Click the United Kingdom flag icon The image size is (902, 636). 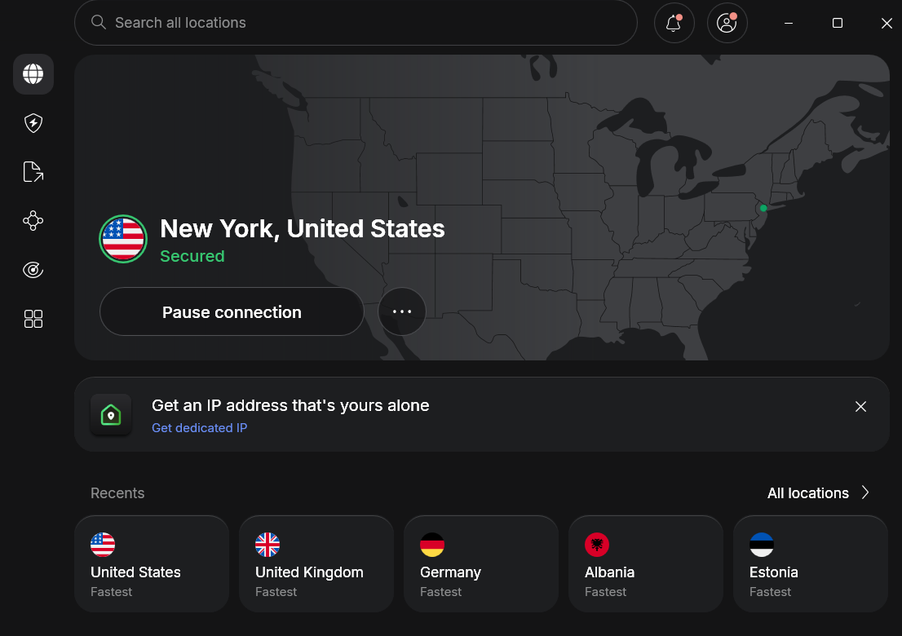coord(267,545)
